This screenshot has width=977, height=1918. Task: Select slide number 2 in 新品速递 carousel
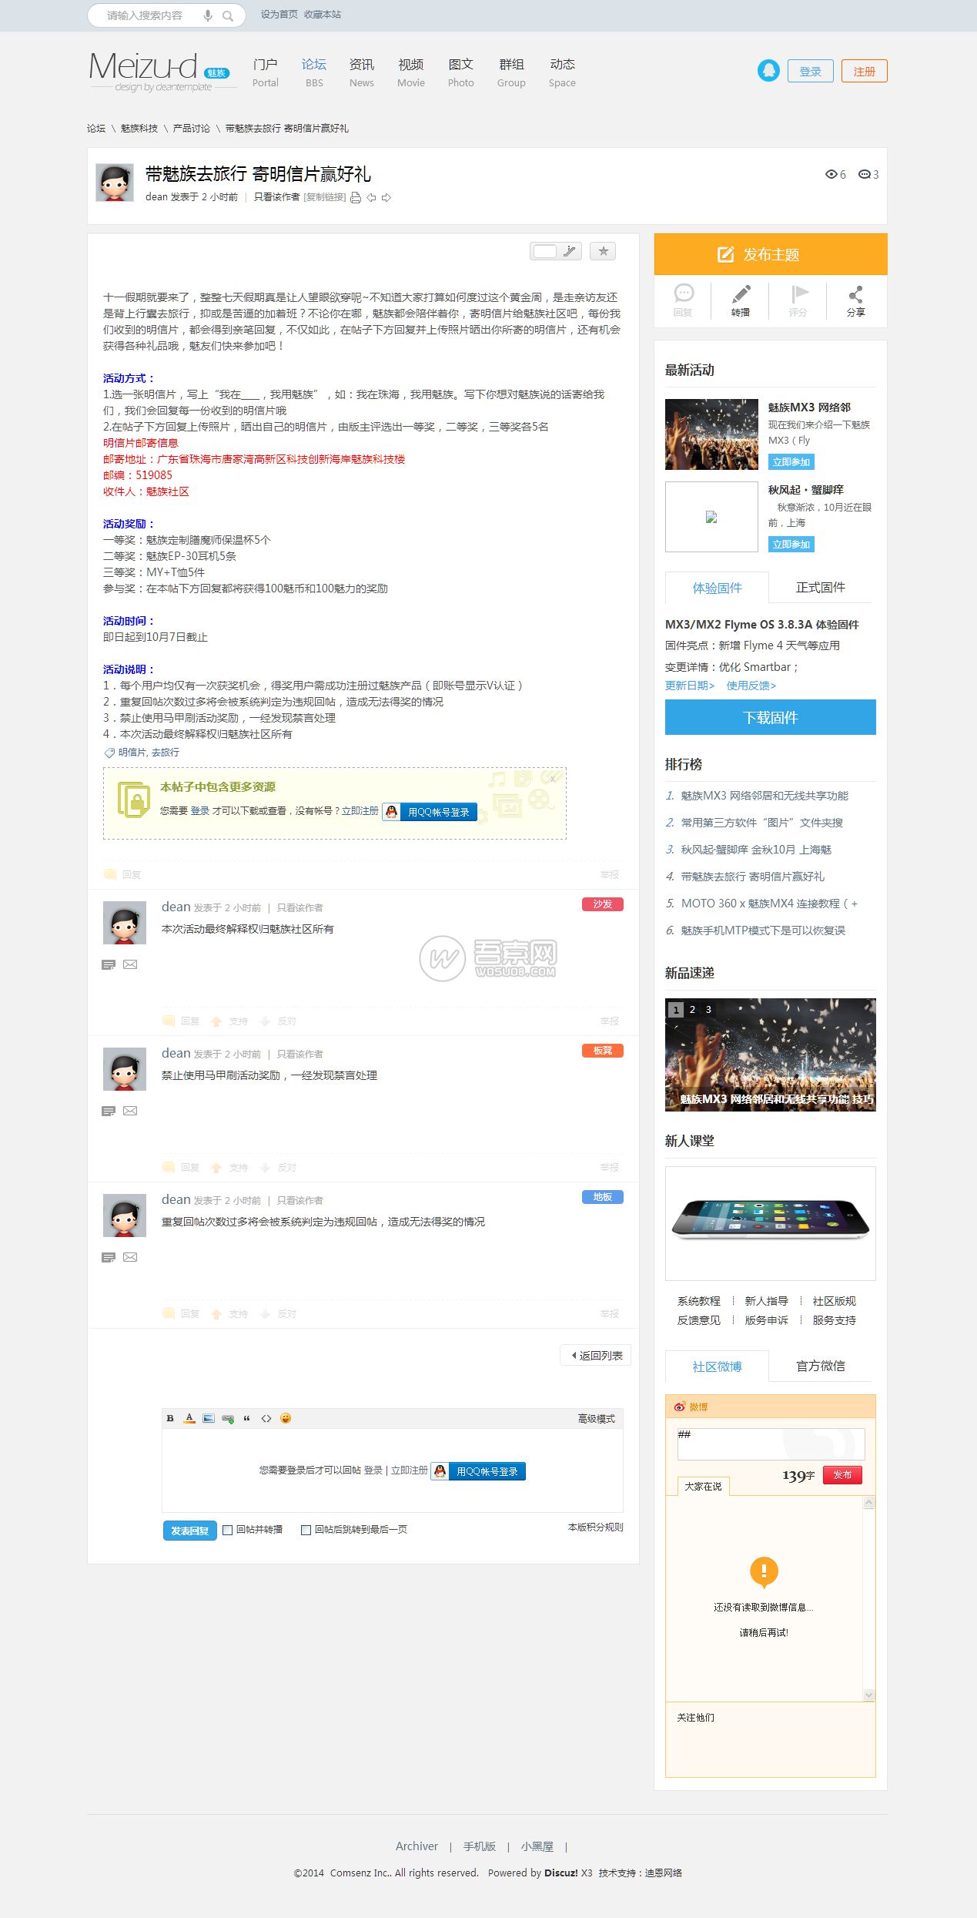click(692, 1009)
